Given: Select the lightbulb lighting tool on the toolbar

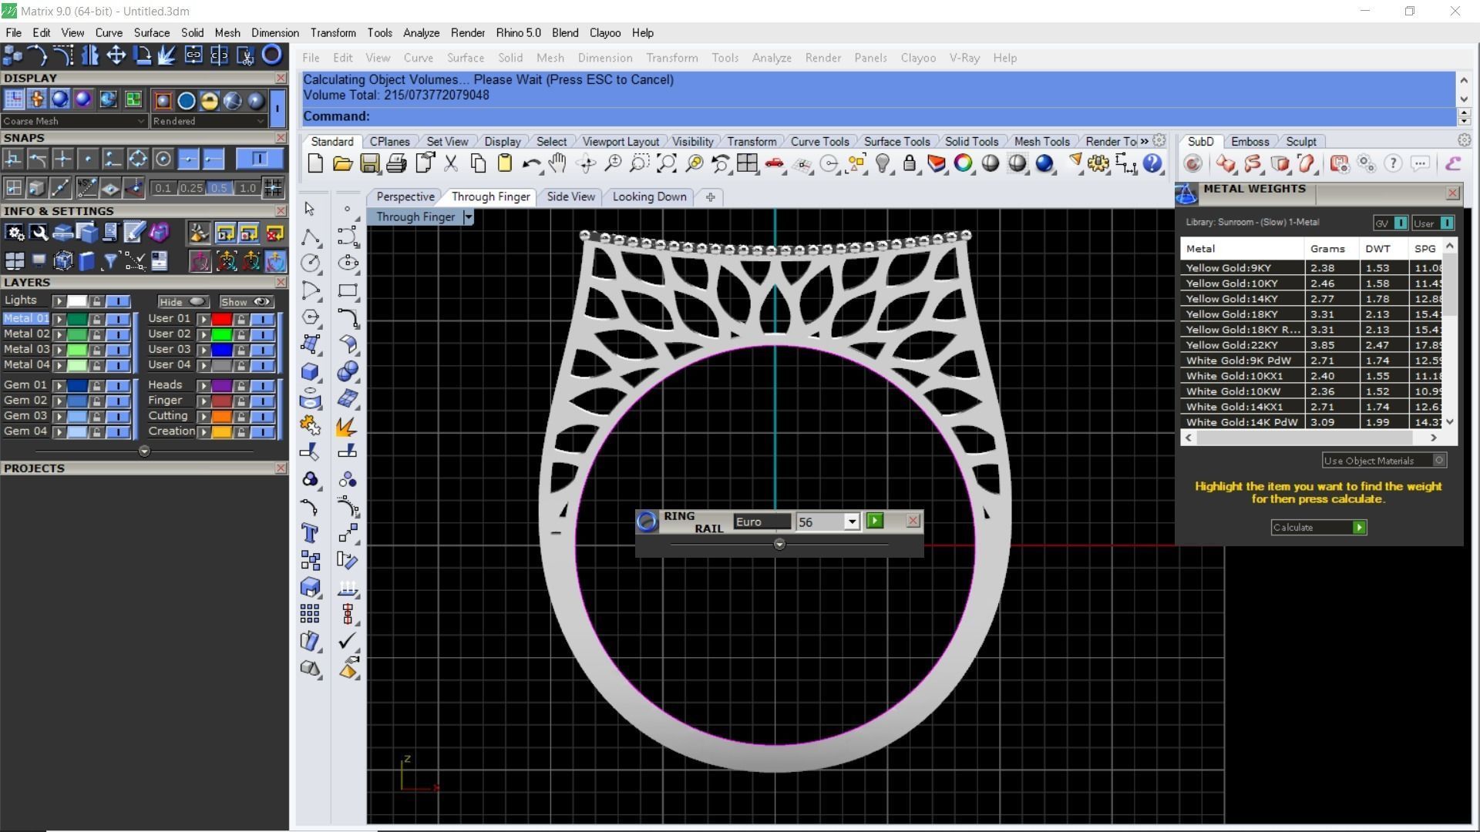Looking at the screenshot, I should pos(883,163).
